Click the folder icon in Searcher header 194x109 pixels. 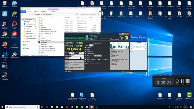click(x=123, y=34)
